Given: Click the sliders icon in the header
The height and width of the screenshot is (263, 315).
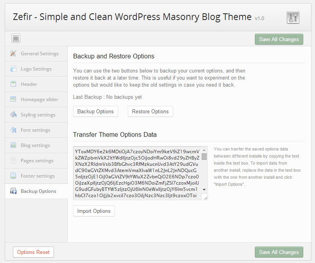Looking at the screenshot, I should (293, 18).
